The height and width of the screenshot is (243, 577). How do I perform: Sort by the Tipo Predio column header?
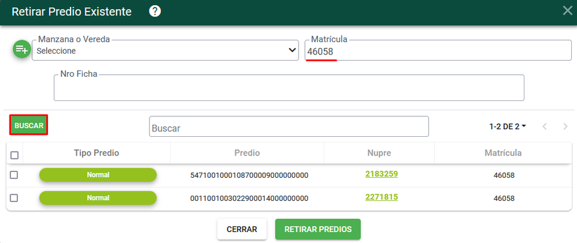tap(96, 153)
